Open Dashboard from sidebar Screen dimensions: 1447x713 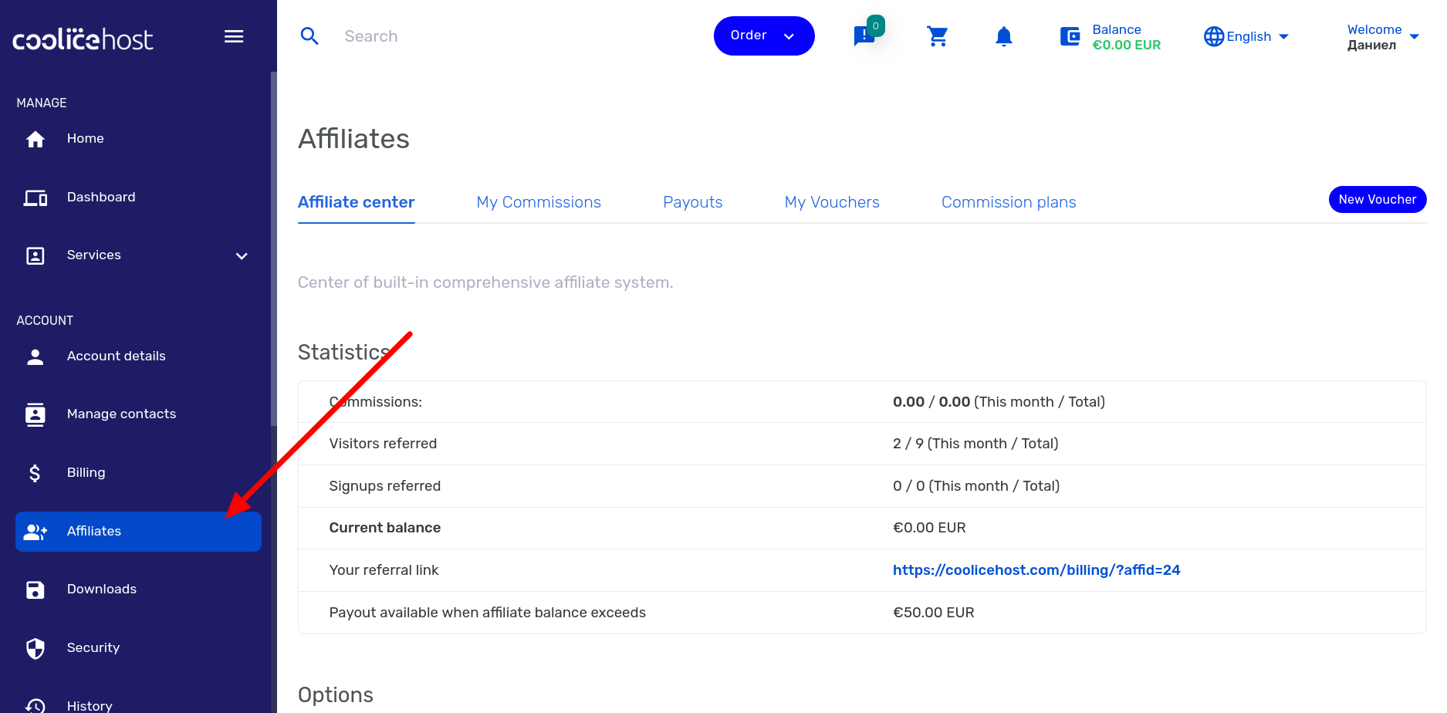point(101,197)
